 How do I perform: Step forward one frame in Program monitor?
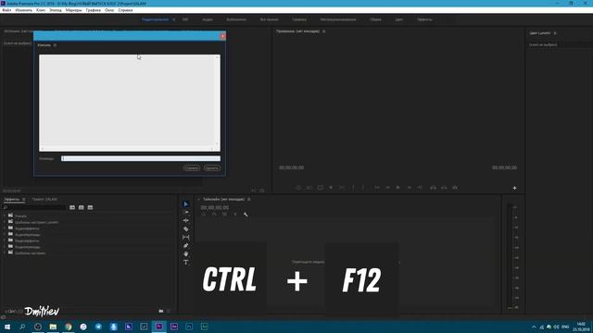coord(410,188)
